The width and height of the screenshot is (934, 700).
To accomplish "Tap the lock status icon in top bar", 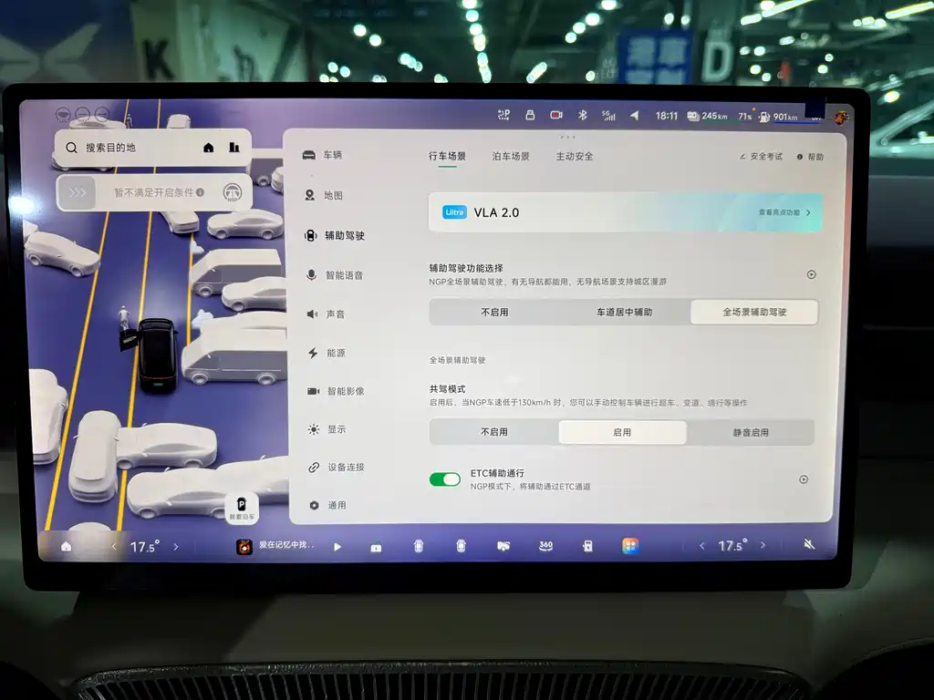I will (x=530, y=115).
